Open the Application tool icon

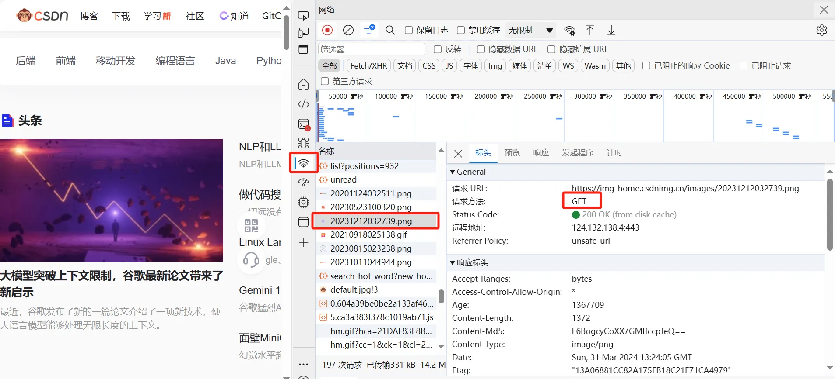point(303,222)
